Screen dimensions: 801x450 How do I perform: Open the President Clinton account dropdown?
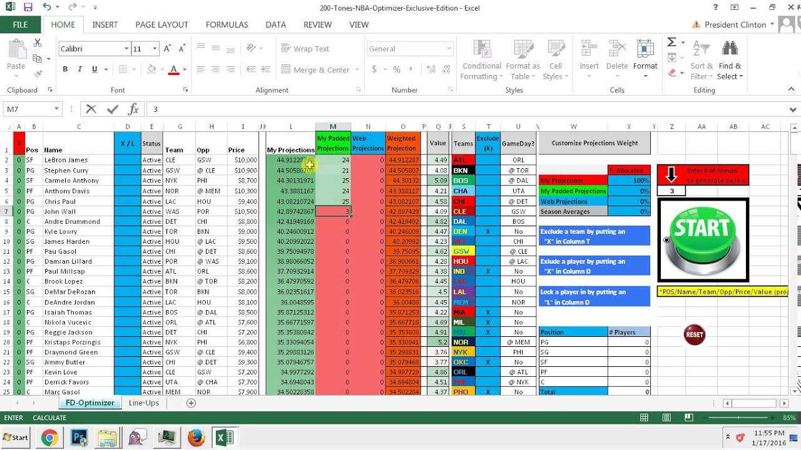[772, 24]
